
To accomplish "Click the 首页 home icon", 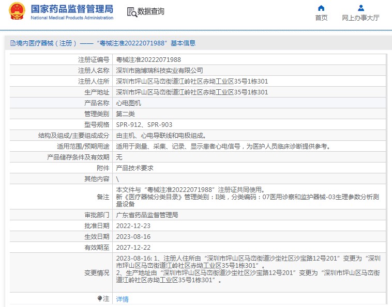I will pos(321,8).
